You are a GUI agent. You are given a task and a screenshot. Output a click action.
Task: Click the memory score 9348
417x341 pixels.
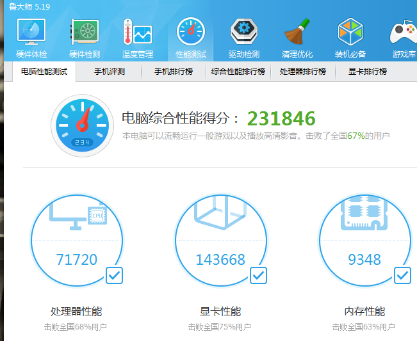point(364,260)
